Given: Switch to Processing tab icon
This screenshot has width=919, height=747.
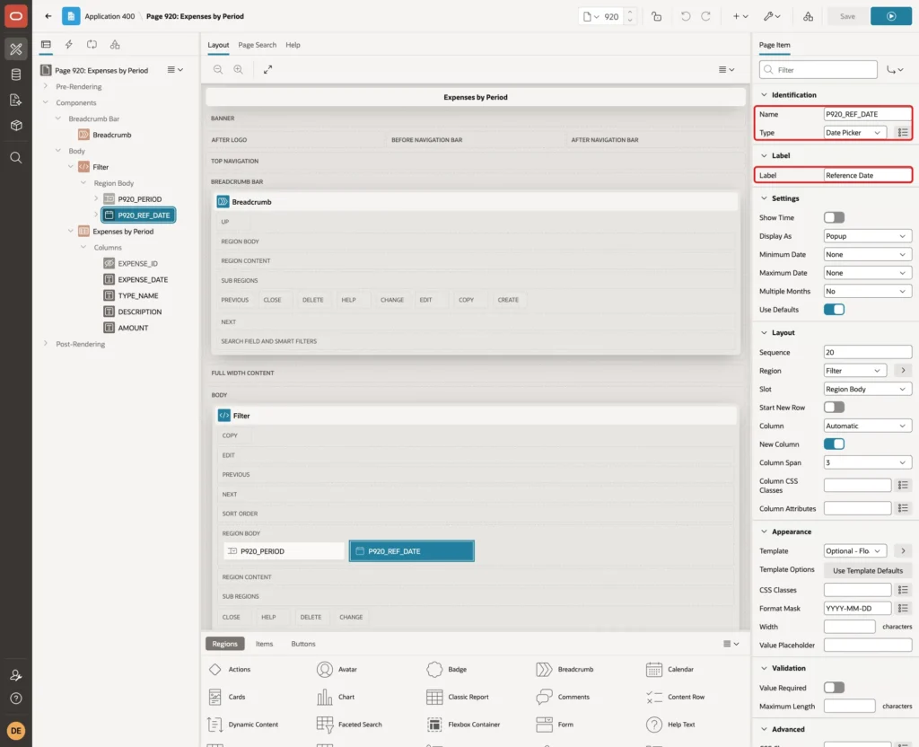Looking at the screenshot, I should 92,45.
